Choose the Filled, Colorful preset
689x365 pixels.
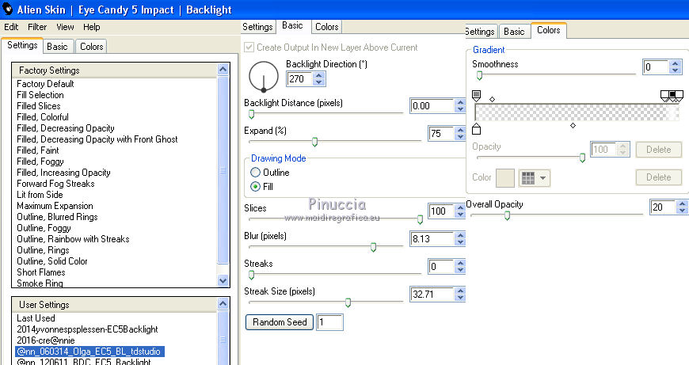point(43,117)
